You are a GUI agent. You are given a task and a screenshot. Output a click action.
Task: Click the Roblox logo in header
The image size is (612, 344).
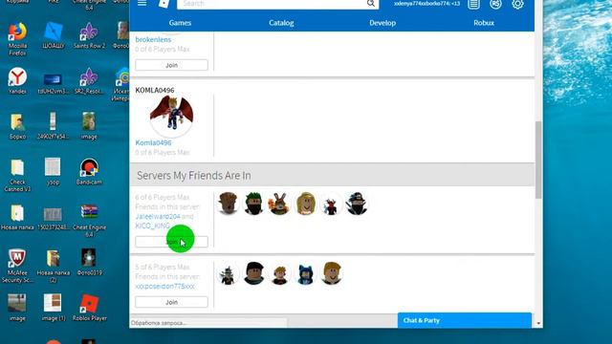(x=164, y=4)
